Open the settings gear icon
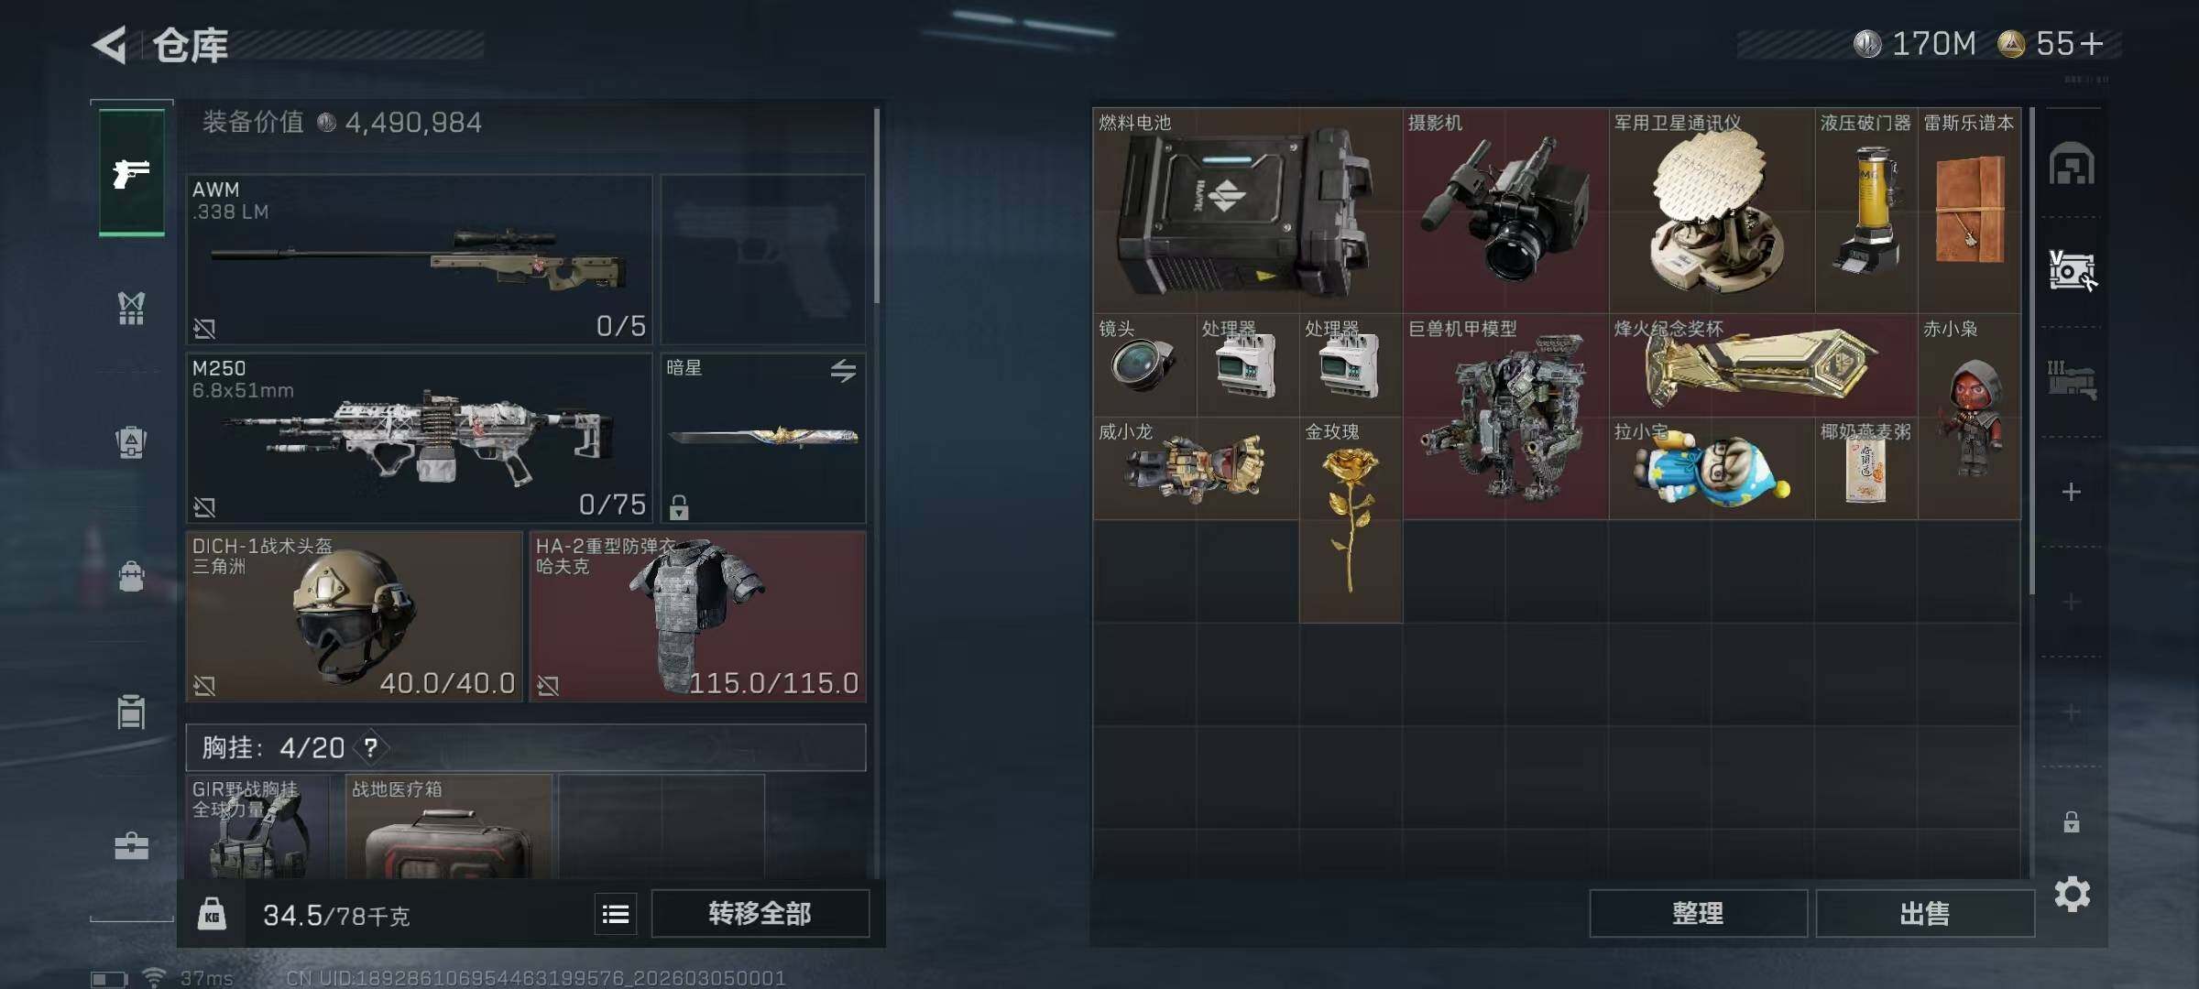This screenshot has height=989, width=2199. 2072,894
